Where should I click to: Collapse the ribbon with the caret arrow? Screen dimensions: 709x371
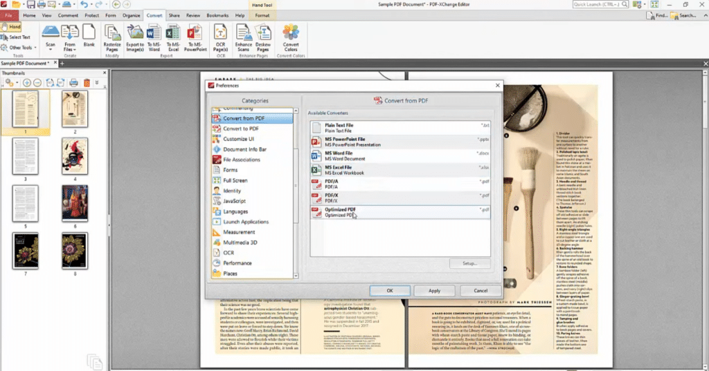[705, 15]
